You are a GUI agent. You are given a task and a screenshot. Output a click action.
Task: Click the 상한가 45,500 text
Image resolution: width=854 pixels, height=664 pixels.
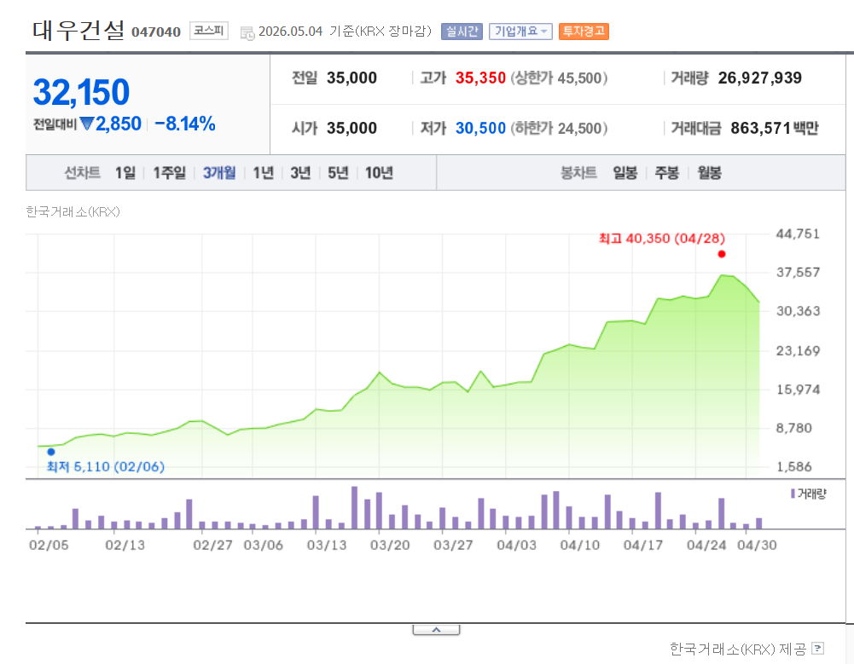559,78
